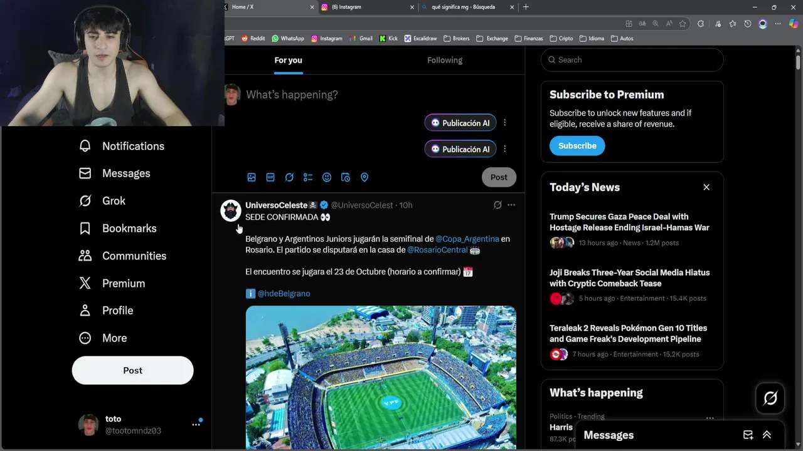Open the @hdeBelgrano mention link
Image resolution: width=803 pixels, height=451 pixels.
284,294
